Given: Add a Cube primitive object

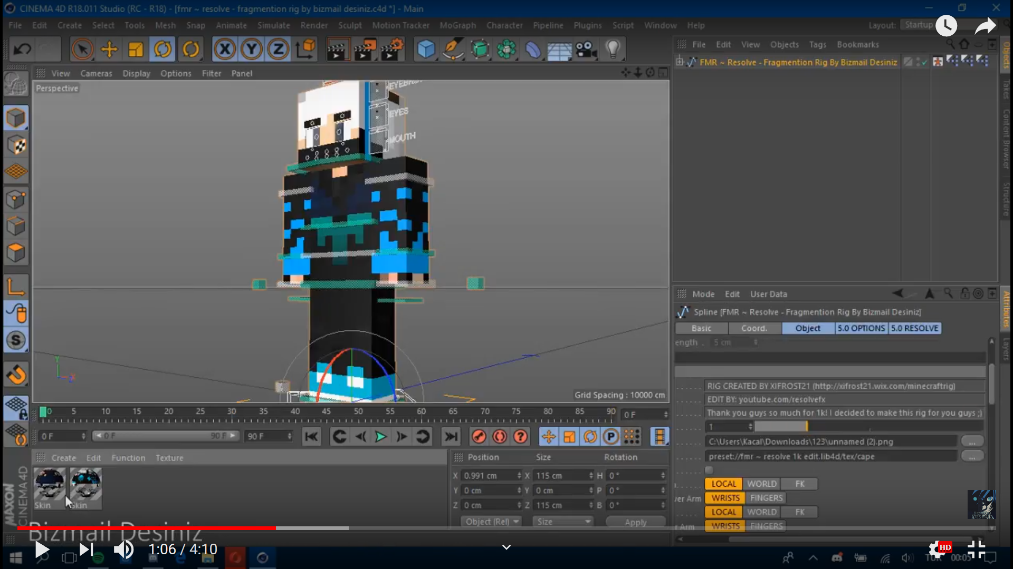Looking at the screenshot, I should click(426, 50).
